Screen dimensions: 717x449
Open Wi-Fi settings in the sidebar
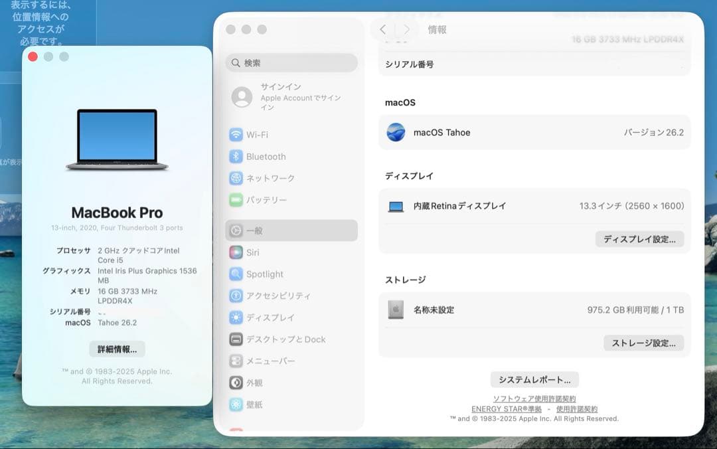point(291,135)
